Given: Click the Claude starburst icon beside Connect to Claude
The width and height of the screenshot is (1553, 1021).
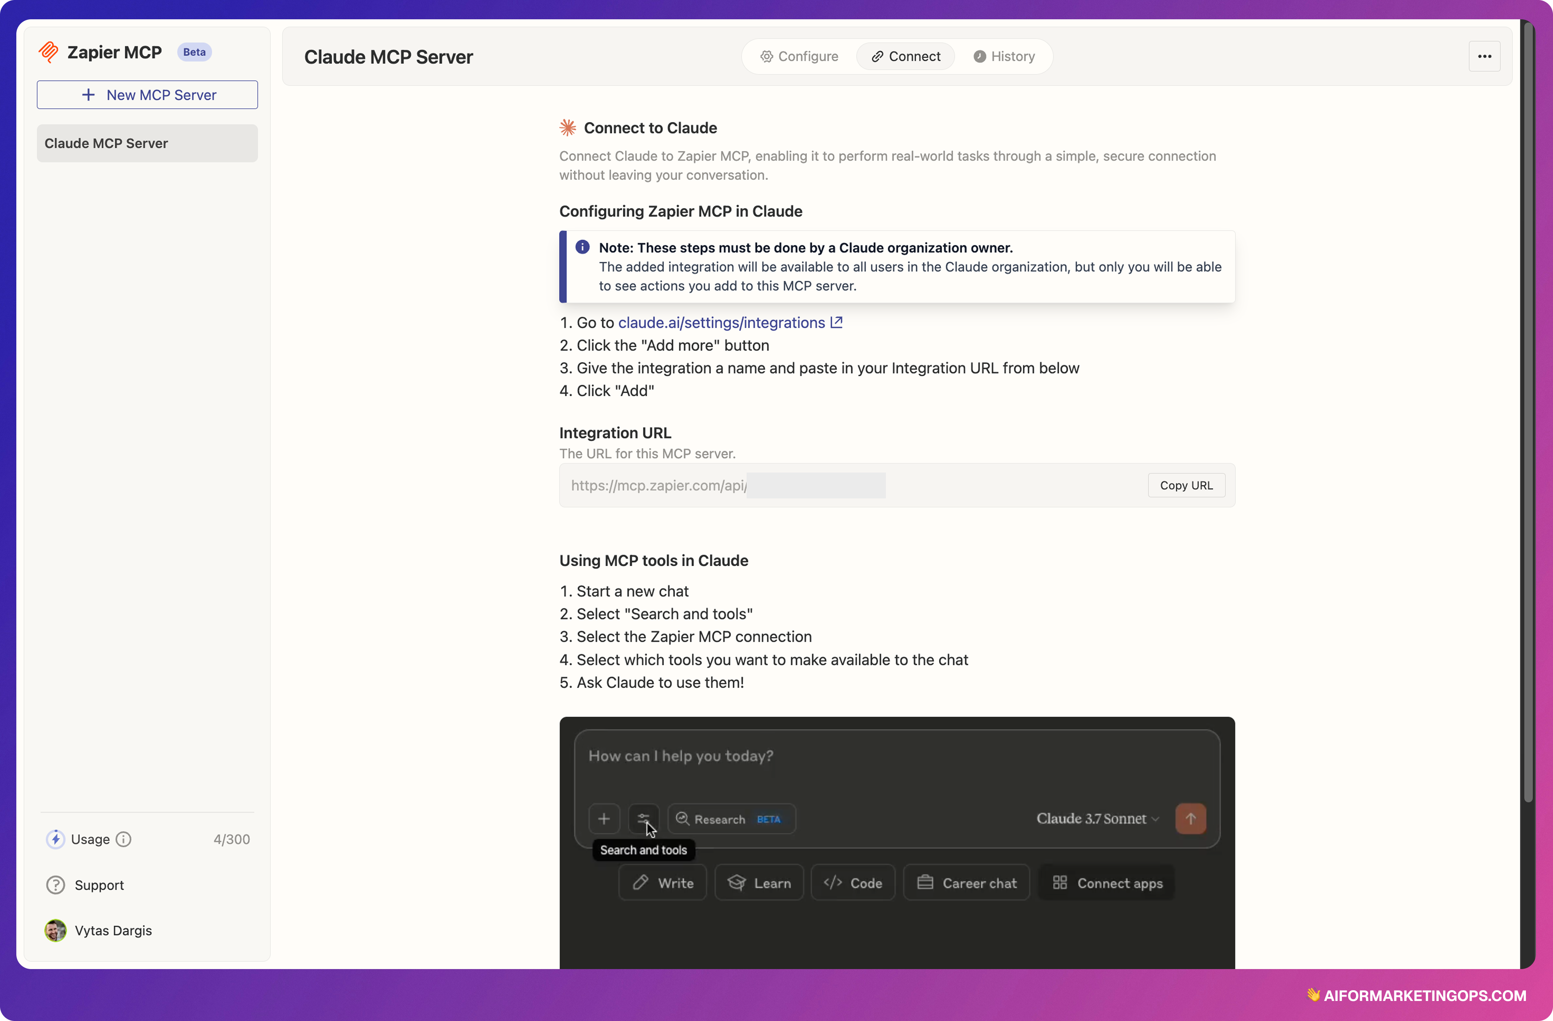Looking at the screenshot, I should point(568,128).
